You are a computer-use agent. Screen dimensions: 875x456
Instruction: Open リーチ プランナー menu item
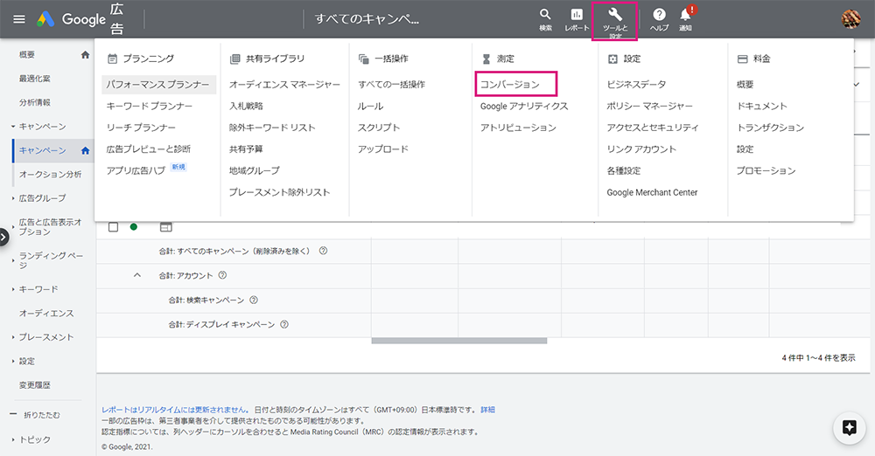tap(141, 128)
